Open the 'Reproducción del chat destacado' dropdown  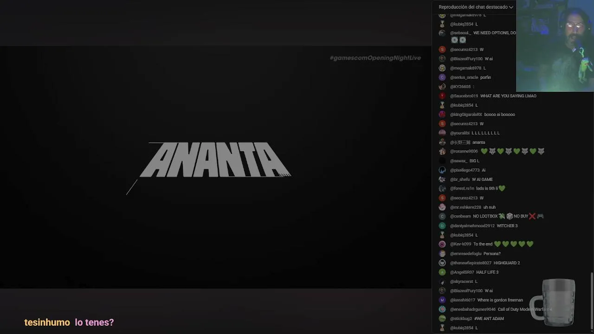476,7
